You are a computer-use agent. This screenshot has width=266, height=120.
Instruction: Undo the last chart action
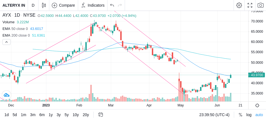click(112, 5)
